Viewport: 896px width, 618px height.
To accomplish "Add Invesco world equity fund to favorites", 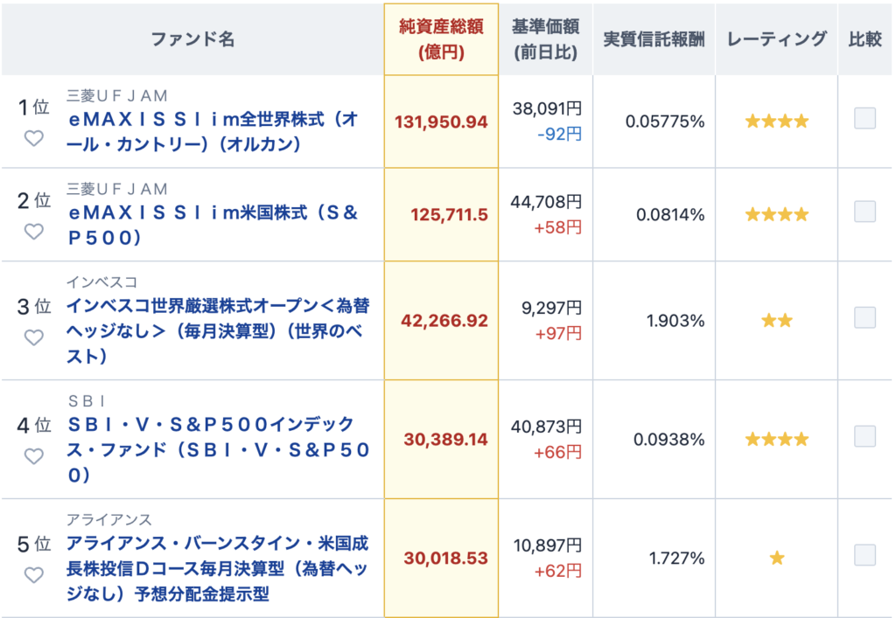I will pos(34,337).
